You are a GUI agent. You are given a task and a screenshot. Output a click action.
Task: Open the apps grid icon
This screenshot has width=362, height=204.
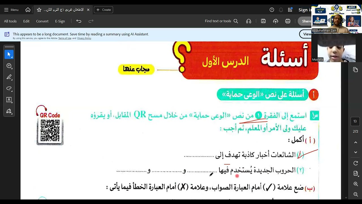pyautogui.click(x=290, y=10)
